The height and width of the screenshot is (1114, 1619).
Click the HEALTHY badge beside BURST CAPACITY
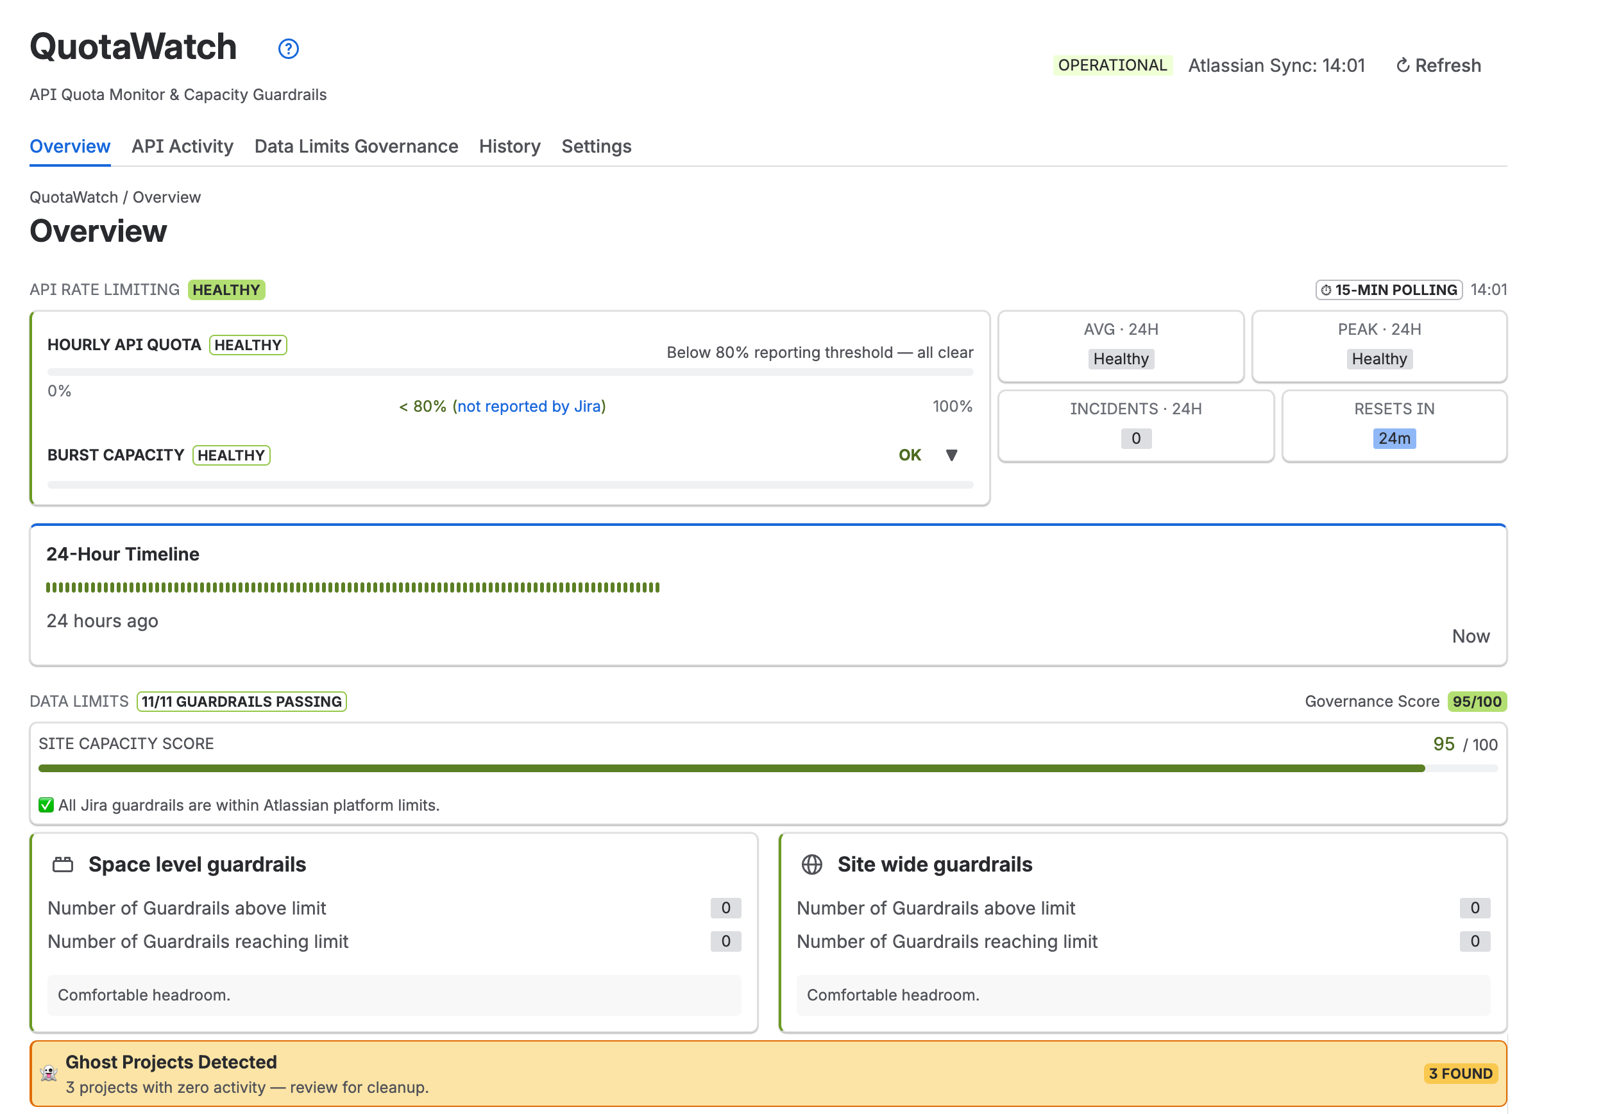(x=231, y=455)
